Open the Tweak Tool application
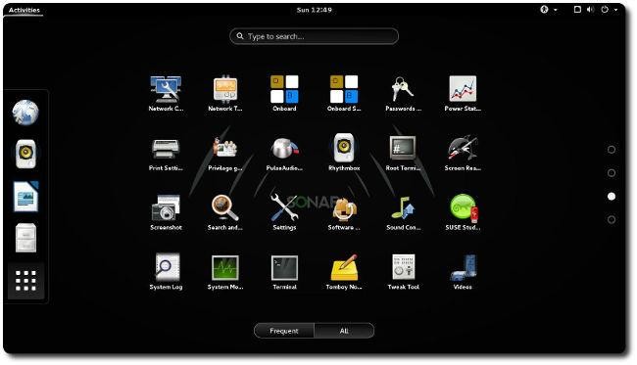Viewport: 637px width, 365px height. coord(403,272)
